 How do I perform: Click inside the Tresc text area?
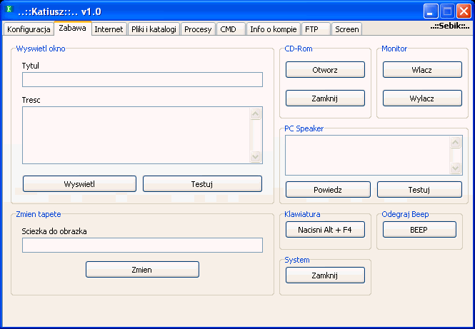click(136, 135)
